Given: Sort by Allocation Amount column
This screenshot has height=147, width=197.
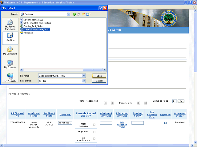Looking at the screenshot, I should click(x=122, y=115).
